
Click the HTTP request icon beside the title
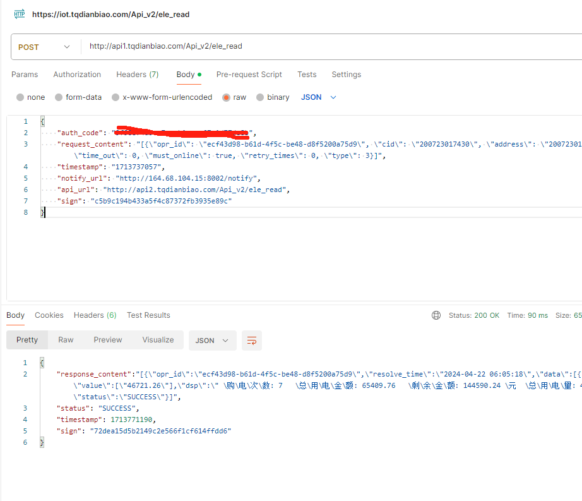(x=20, y=14)
